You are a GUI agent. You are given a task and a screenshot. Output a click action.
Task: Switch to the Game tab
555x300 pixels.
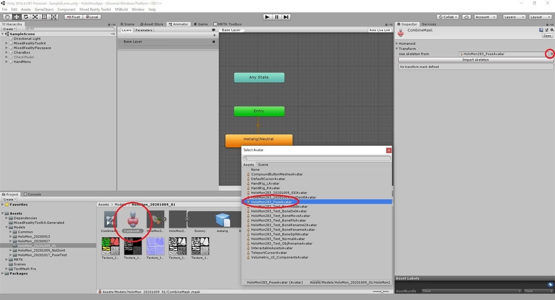[201, 24]
